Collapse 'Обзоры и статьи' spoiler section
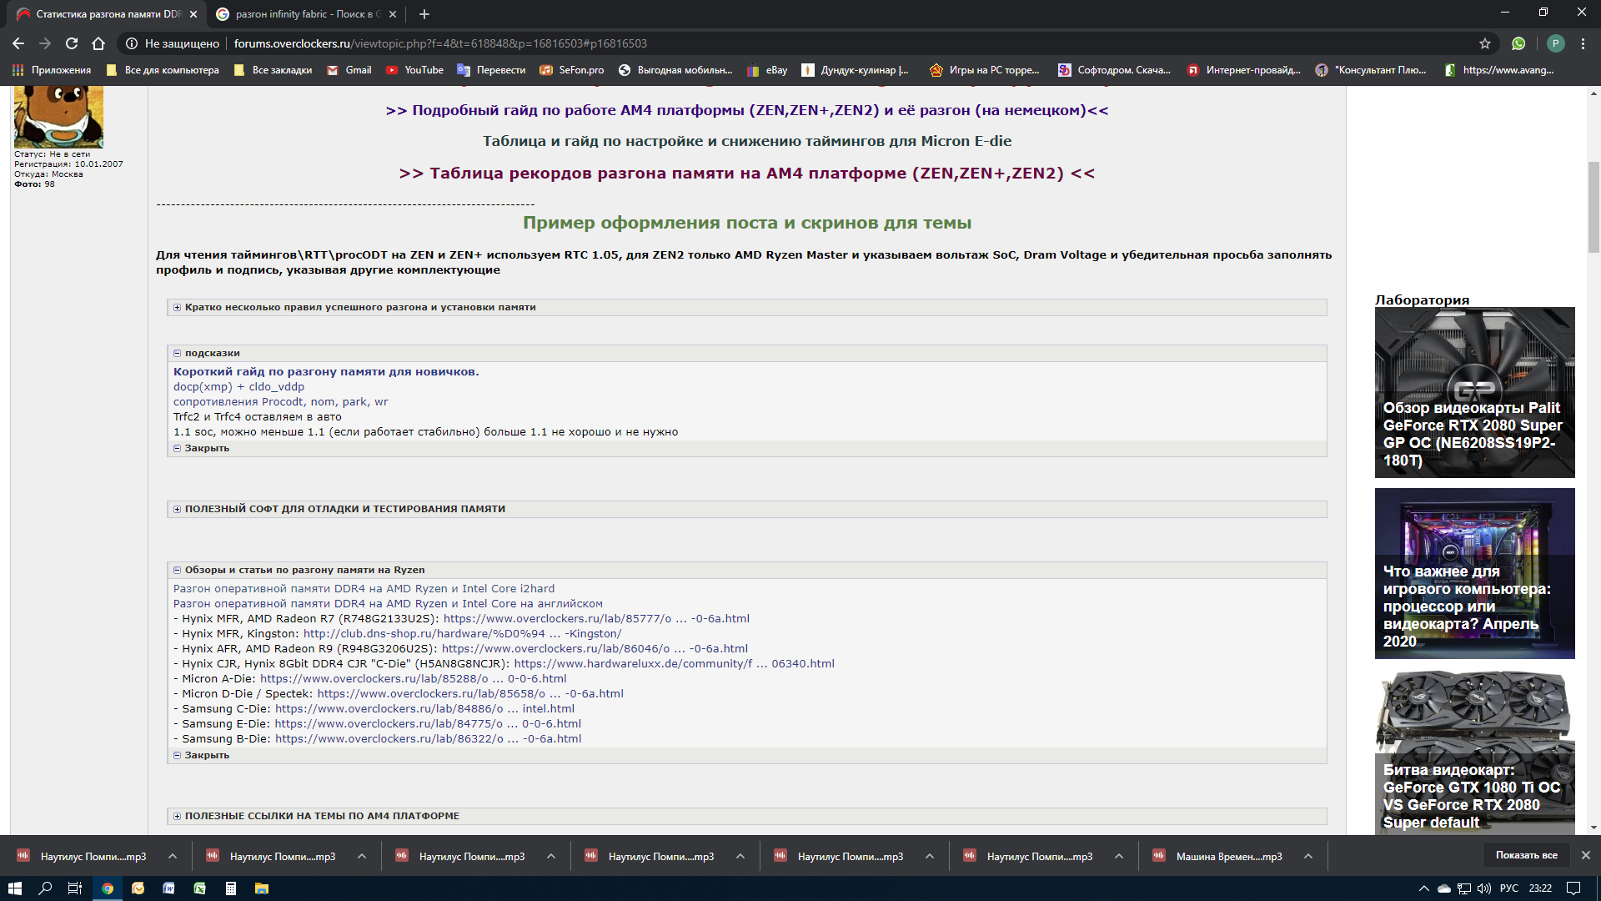The width and height of the screenshot is (1601, 901). point(177,571)
